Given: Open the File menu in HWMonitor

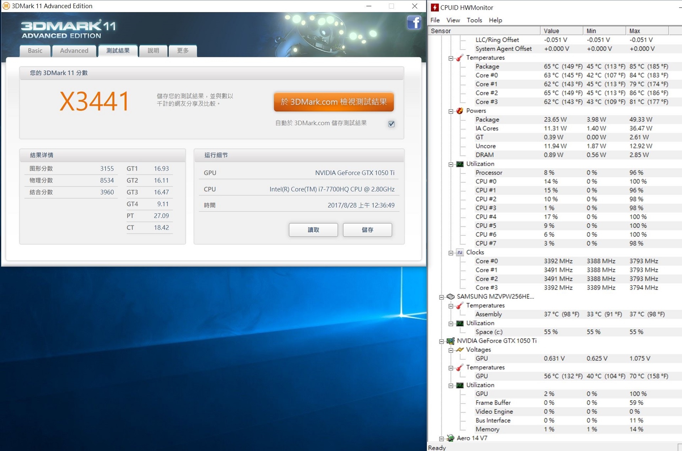Looking at the screenshot, I should click(x=435, y=20).
